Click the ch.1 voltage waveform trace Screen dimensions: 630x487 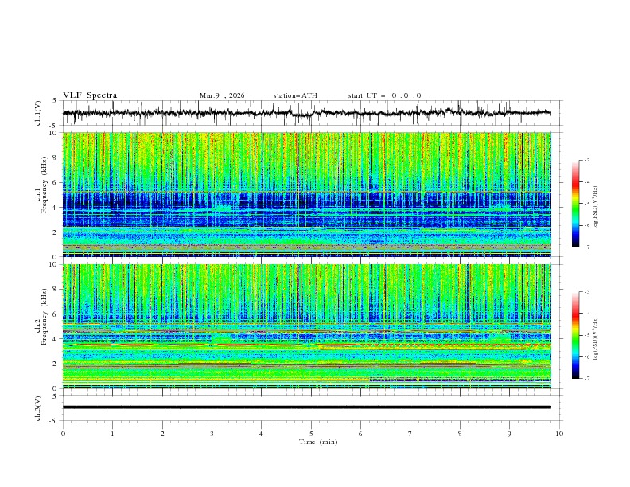coord(307,113)
